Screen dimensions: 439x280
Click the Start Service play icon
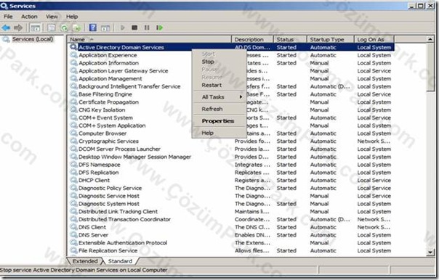122,28
